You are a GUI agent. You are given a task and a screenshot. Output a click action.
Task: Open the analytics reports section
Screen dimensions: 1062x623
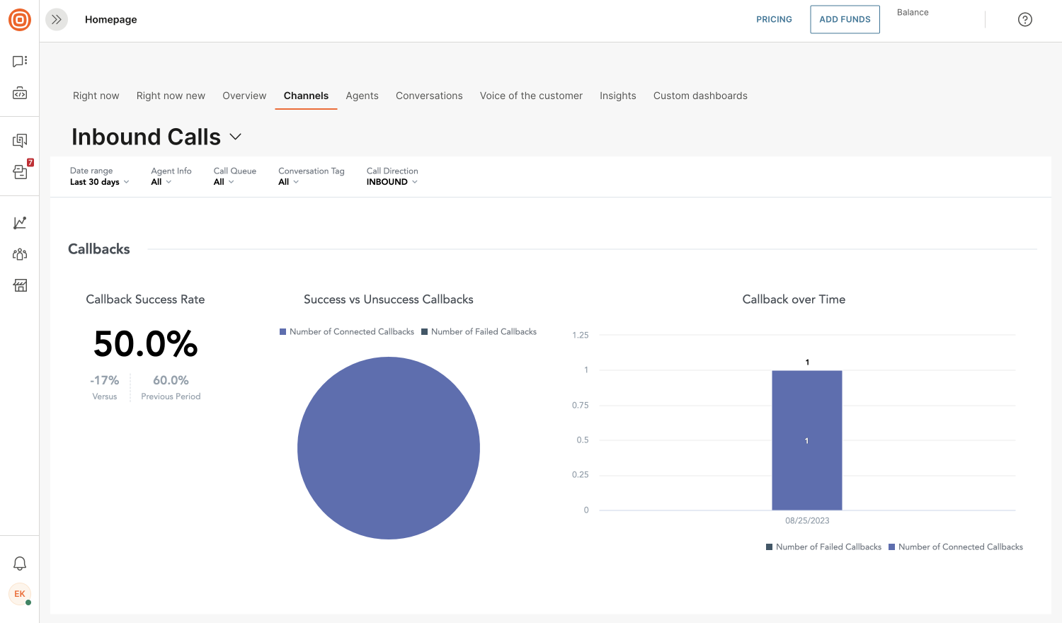19,222
